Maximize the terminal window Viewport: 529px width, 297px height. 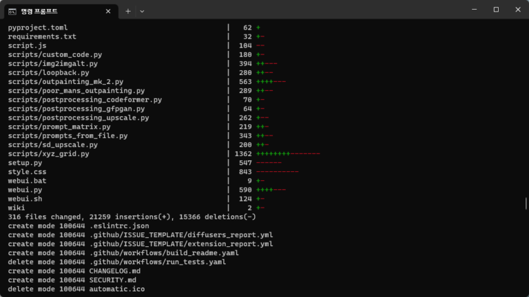pyautogui.click(x=496, y=10)
